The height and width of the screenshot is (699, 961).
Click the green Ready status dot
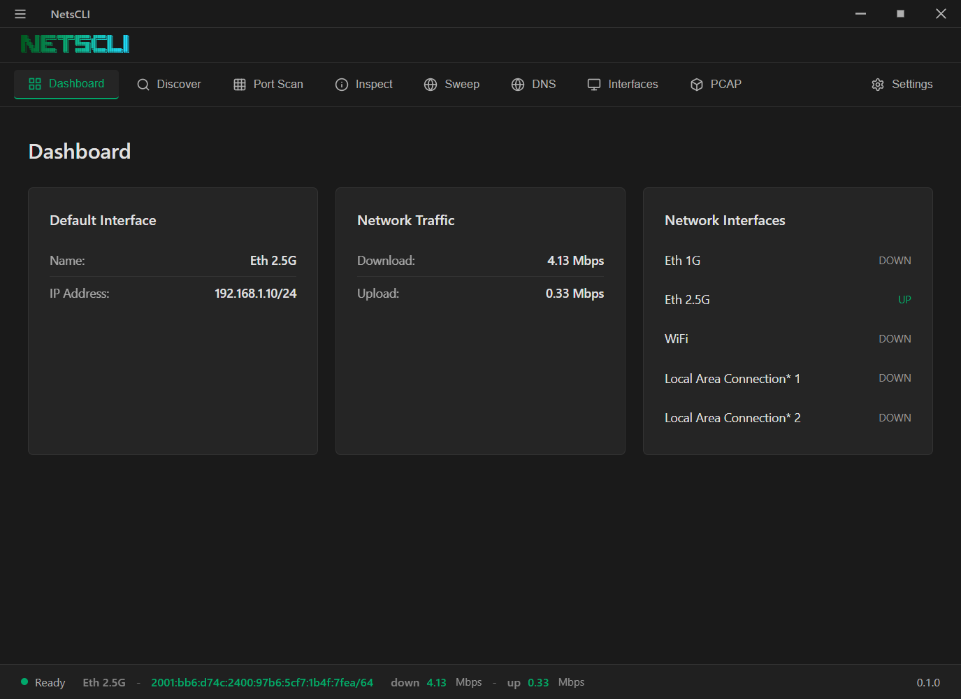coord(23,682)
